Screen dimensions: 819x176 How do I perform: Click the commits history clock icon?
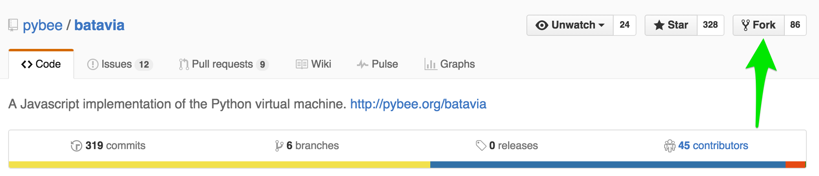click(76, 145)
